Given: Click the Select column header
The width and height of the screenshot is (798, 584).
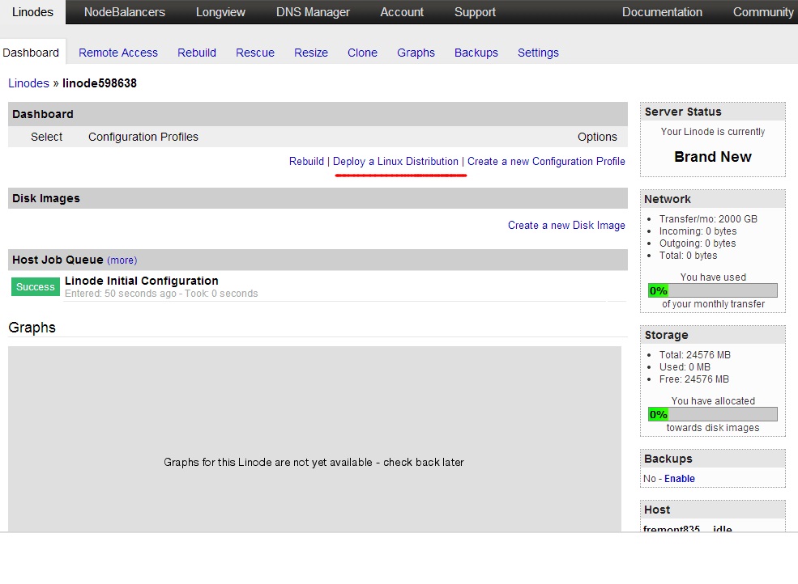Looking at the screenshot, I should tap(46, 137).
